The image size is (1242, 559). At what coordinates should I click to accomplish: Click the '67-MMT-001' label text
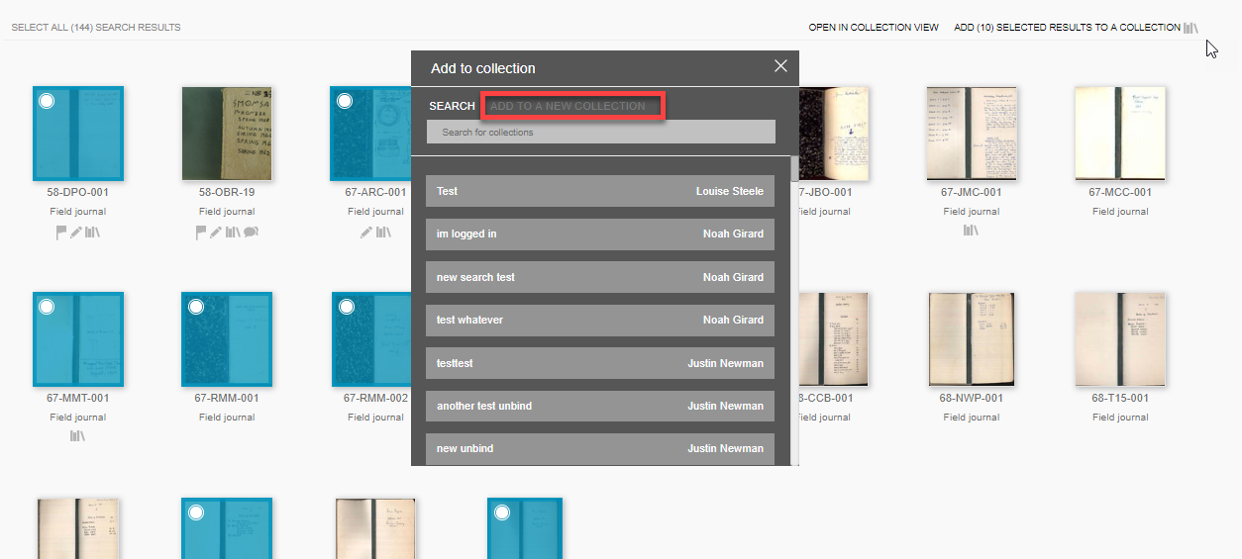pyautogui.click(x=78, y=399)
